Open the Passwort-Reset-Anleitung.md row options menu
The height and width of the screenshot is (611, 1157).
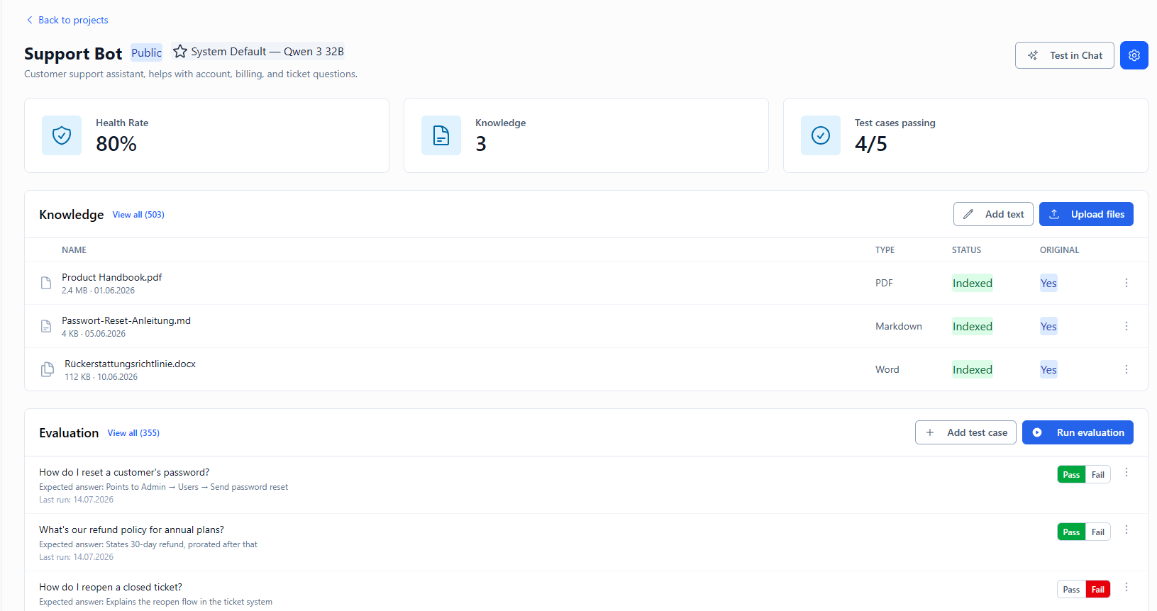click(1126, 326)
